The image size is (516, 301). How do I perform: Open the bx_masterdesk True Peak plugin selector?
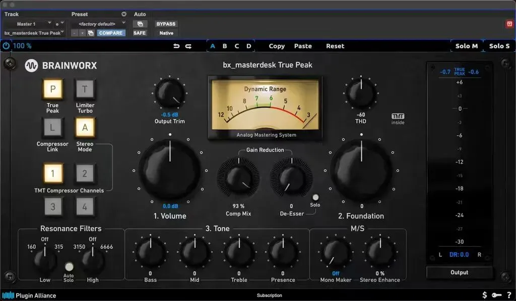click(x=34, y=33)
